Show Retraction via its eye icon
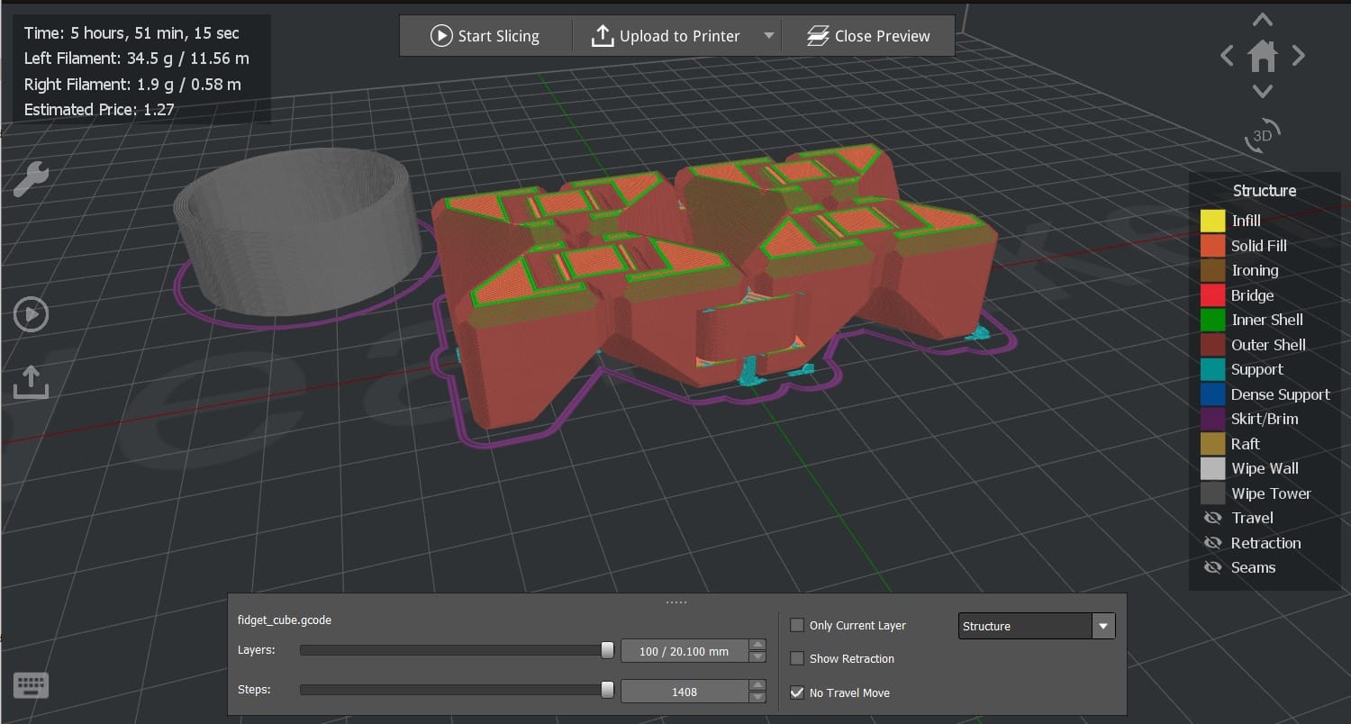This screenshot has height=724, width=1351. click(x=1212, y=543)
